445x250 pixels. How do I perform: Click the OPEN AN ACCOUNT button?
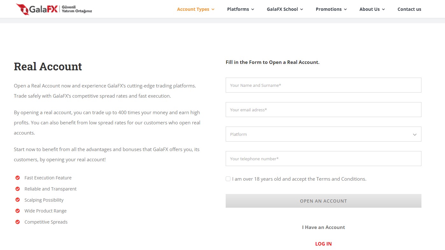(x=323, y=201)
